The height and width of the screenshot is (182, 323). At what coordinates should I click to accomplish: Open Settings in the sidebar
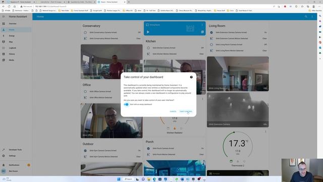(x=16, y=156)
